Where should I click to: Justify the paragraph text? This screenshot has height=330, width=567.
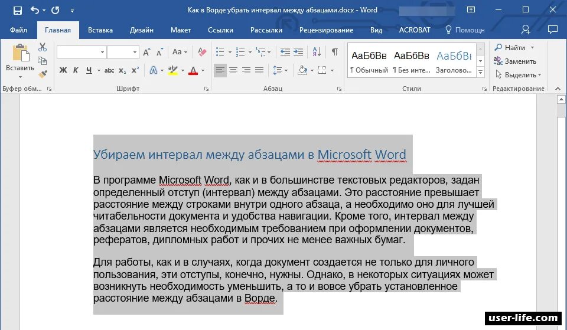[x=259, y=70]
